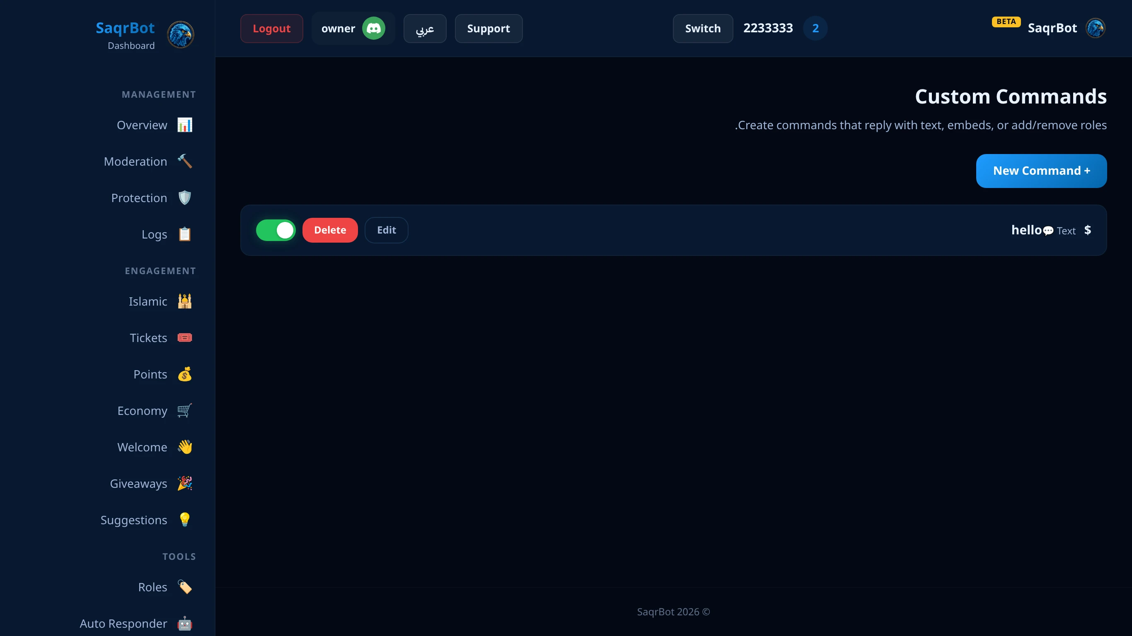Screen dimensions: 1132x636
Task: Click the Text type label
Action: click(x=1066, y=231)
